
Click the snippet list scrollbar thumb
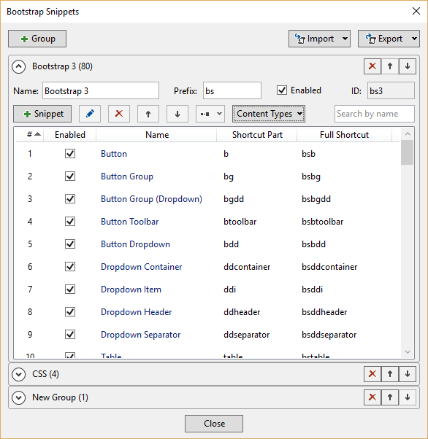(407, 152)
